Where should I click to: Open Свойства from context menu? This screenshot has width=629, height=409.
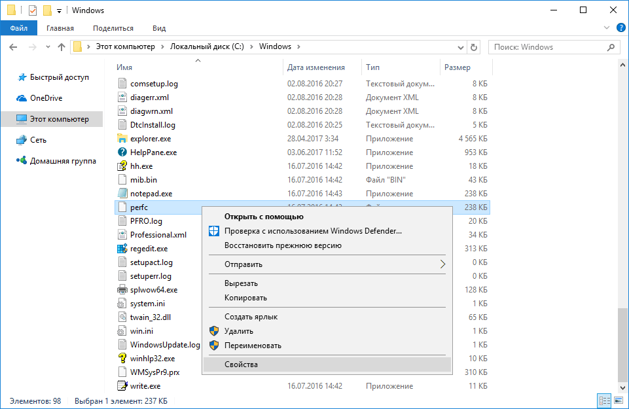point(327,364)
